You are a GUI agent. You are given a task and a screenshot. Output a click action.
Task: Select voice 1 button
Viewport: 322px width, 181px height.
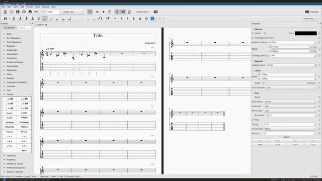tap(152, 19)
